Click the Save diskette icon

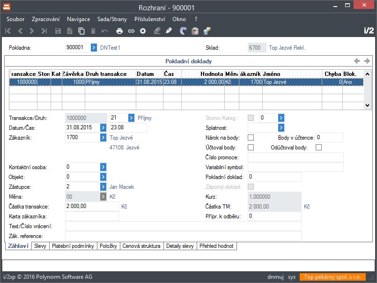58,31
